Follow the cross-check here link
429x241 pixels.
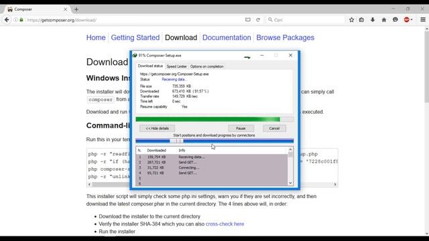(x=225, y=224)
